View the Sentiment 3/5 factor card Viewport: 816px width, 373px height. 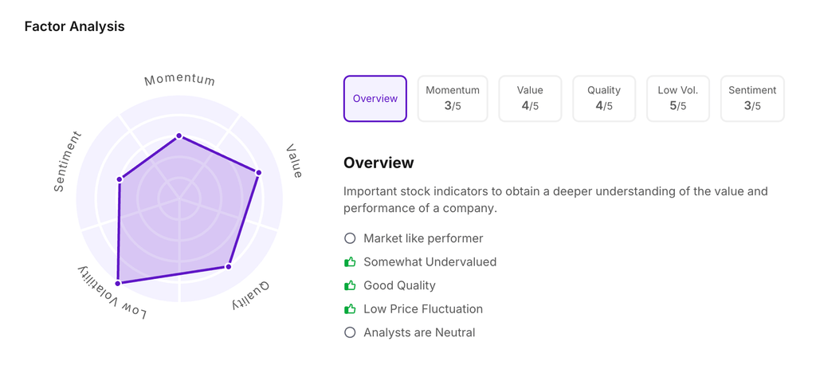752,99
